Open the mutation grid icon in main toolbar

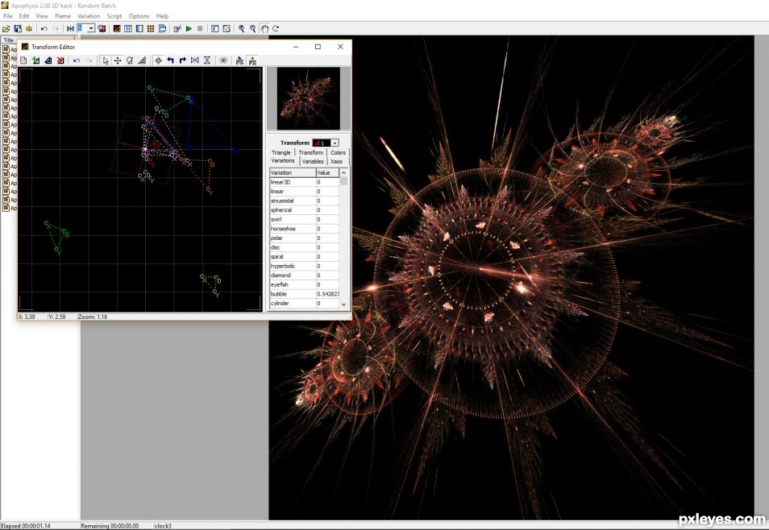point(151,28)
